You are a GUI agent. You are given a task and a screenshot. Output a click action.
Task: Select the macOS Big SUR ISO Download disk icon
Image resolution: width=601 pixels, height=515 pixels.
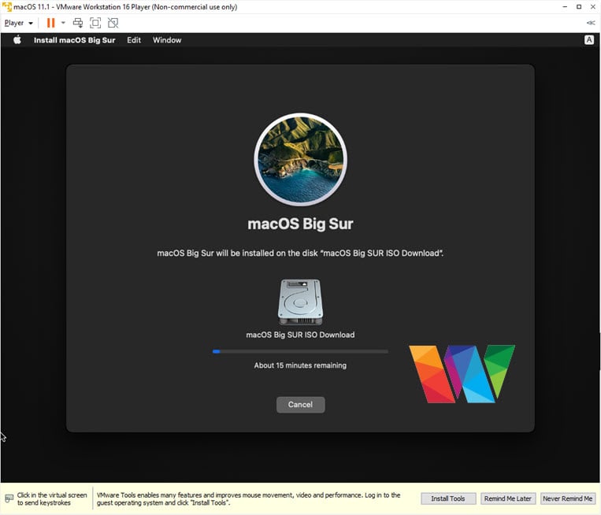[301, 302]
